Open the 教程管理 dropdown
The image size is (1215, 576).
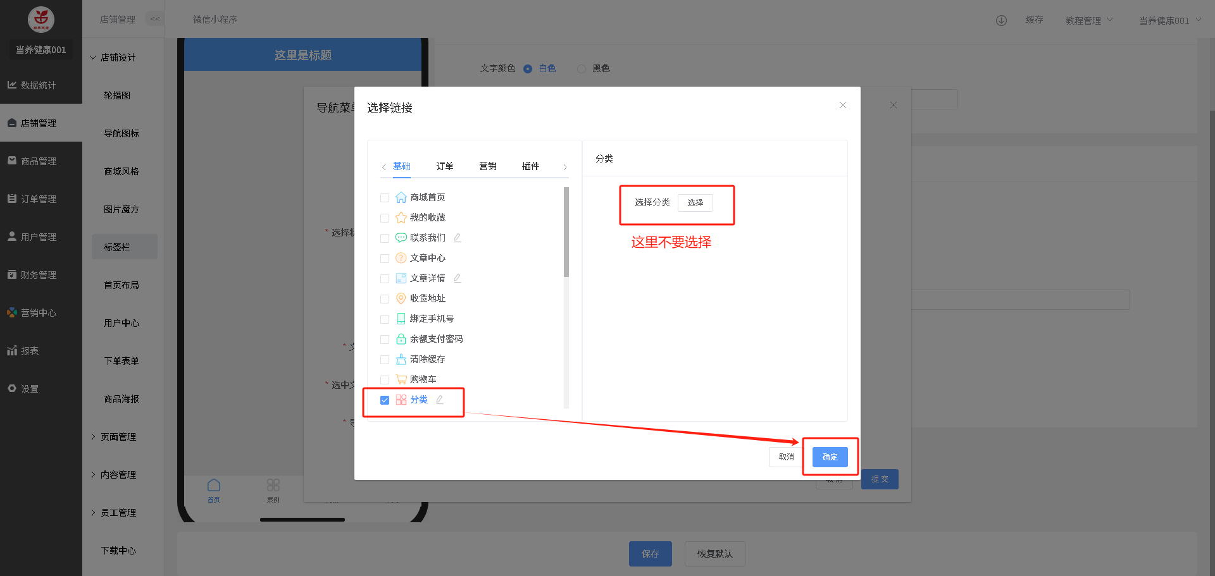tap(1088, 20)
